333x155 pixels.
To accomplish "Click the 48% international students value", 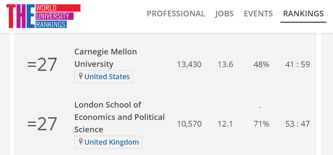I will point(261,64).
